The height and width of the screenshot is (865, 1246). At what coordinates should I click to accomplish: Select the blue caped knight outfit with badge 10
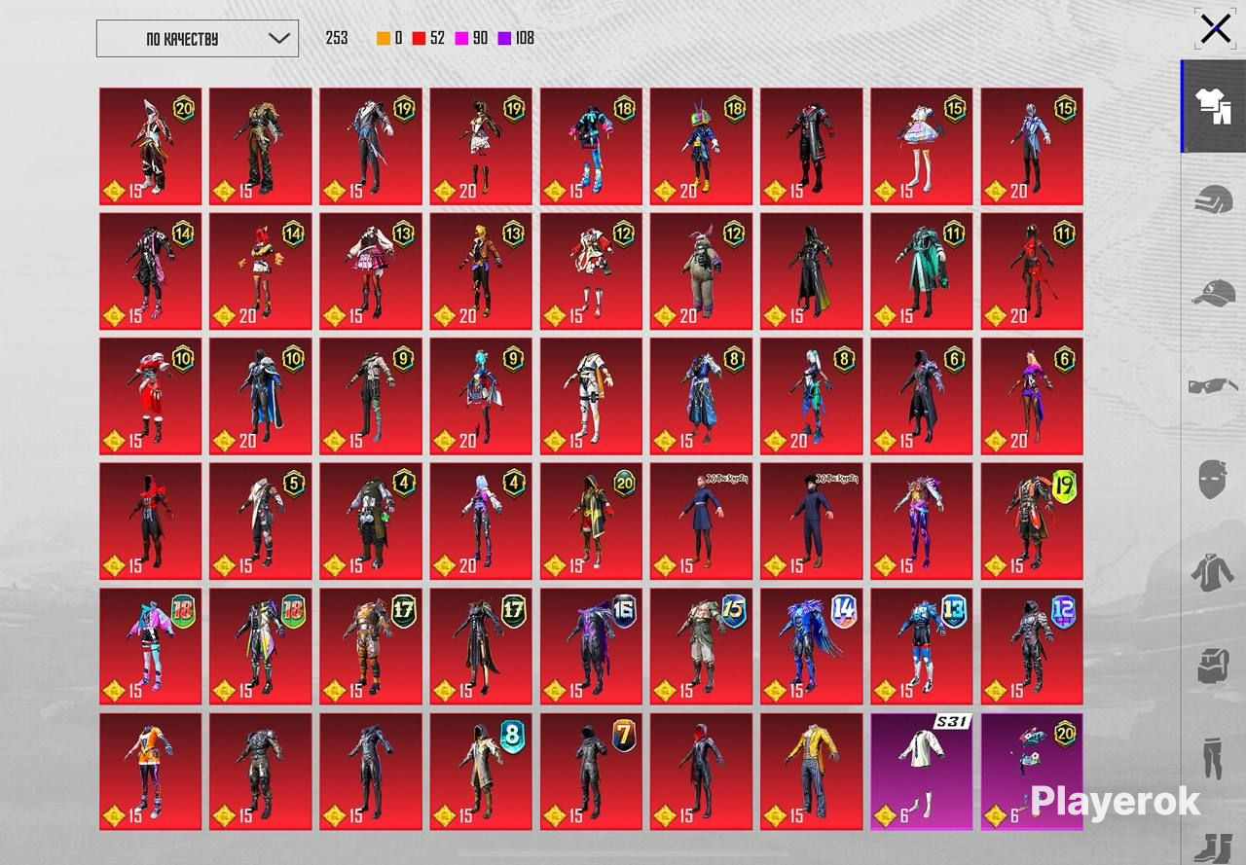coord(261,396)
